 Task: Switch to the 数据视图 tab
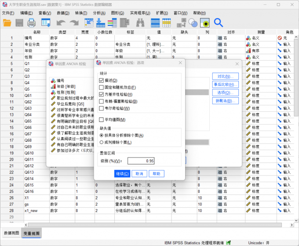[x=11, y=233]
